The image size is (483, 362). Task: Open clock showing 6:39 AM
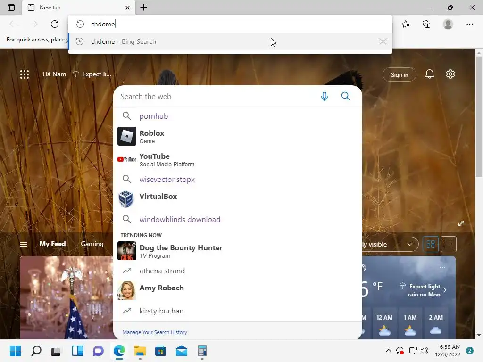[448, 351]
